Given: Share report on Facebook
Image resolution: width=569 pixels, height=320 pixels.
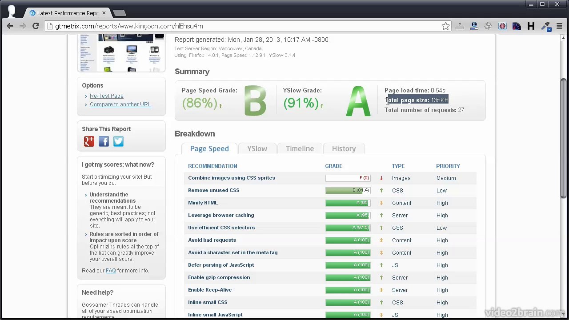Looking at the screenshot, I should (x=104, y=141).
